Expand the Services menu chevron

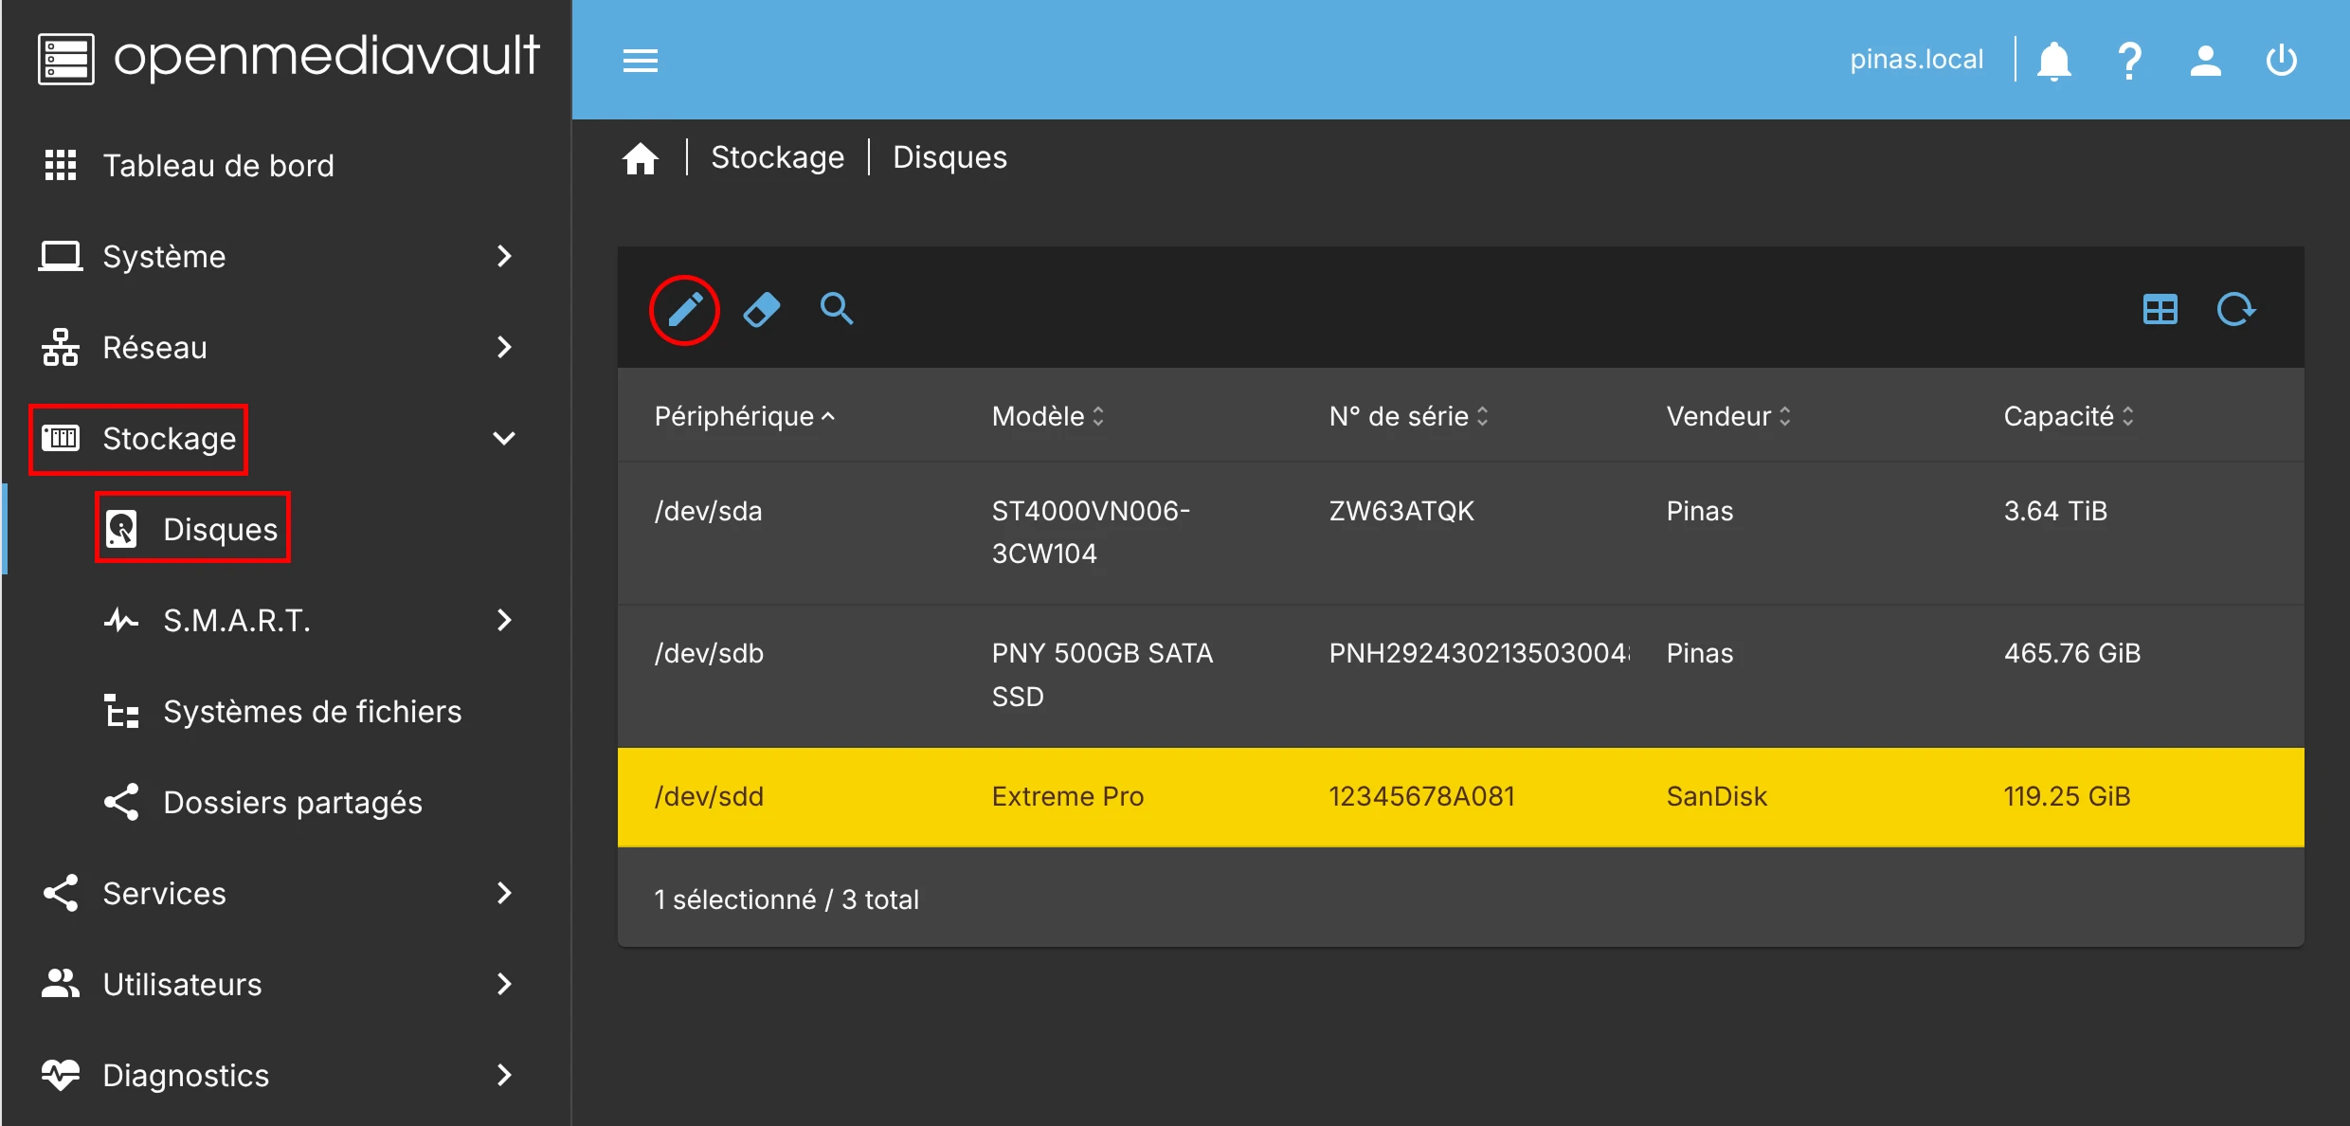coord(504,893)
